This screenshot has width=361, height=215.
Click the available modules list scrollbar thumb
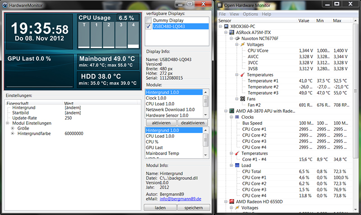pyautogui.click(x=206, y=101)
